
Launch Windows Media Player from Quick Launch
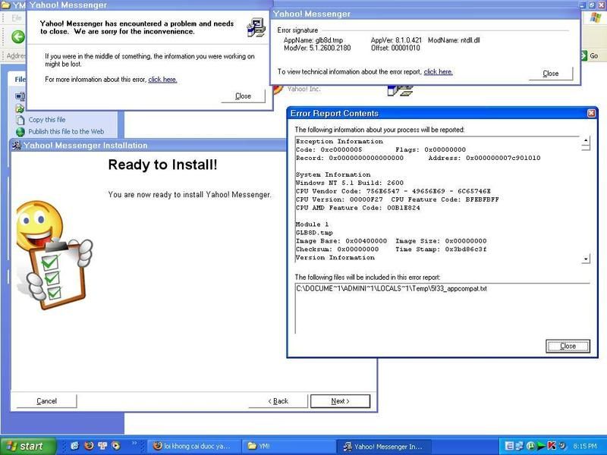(116, 446)
